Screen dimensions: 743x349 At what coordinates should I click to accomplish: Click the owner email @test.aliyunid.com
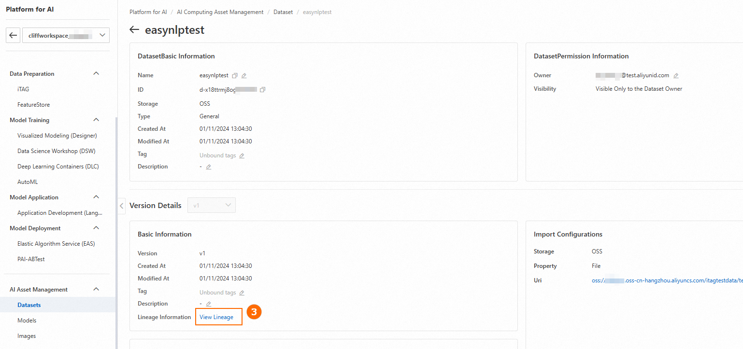click(632, 75)
